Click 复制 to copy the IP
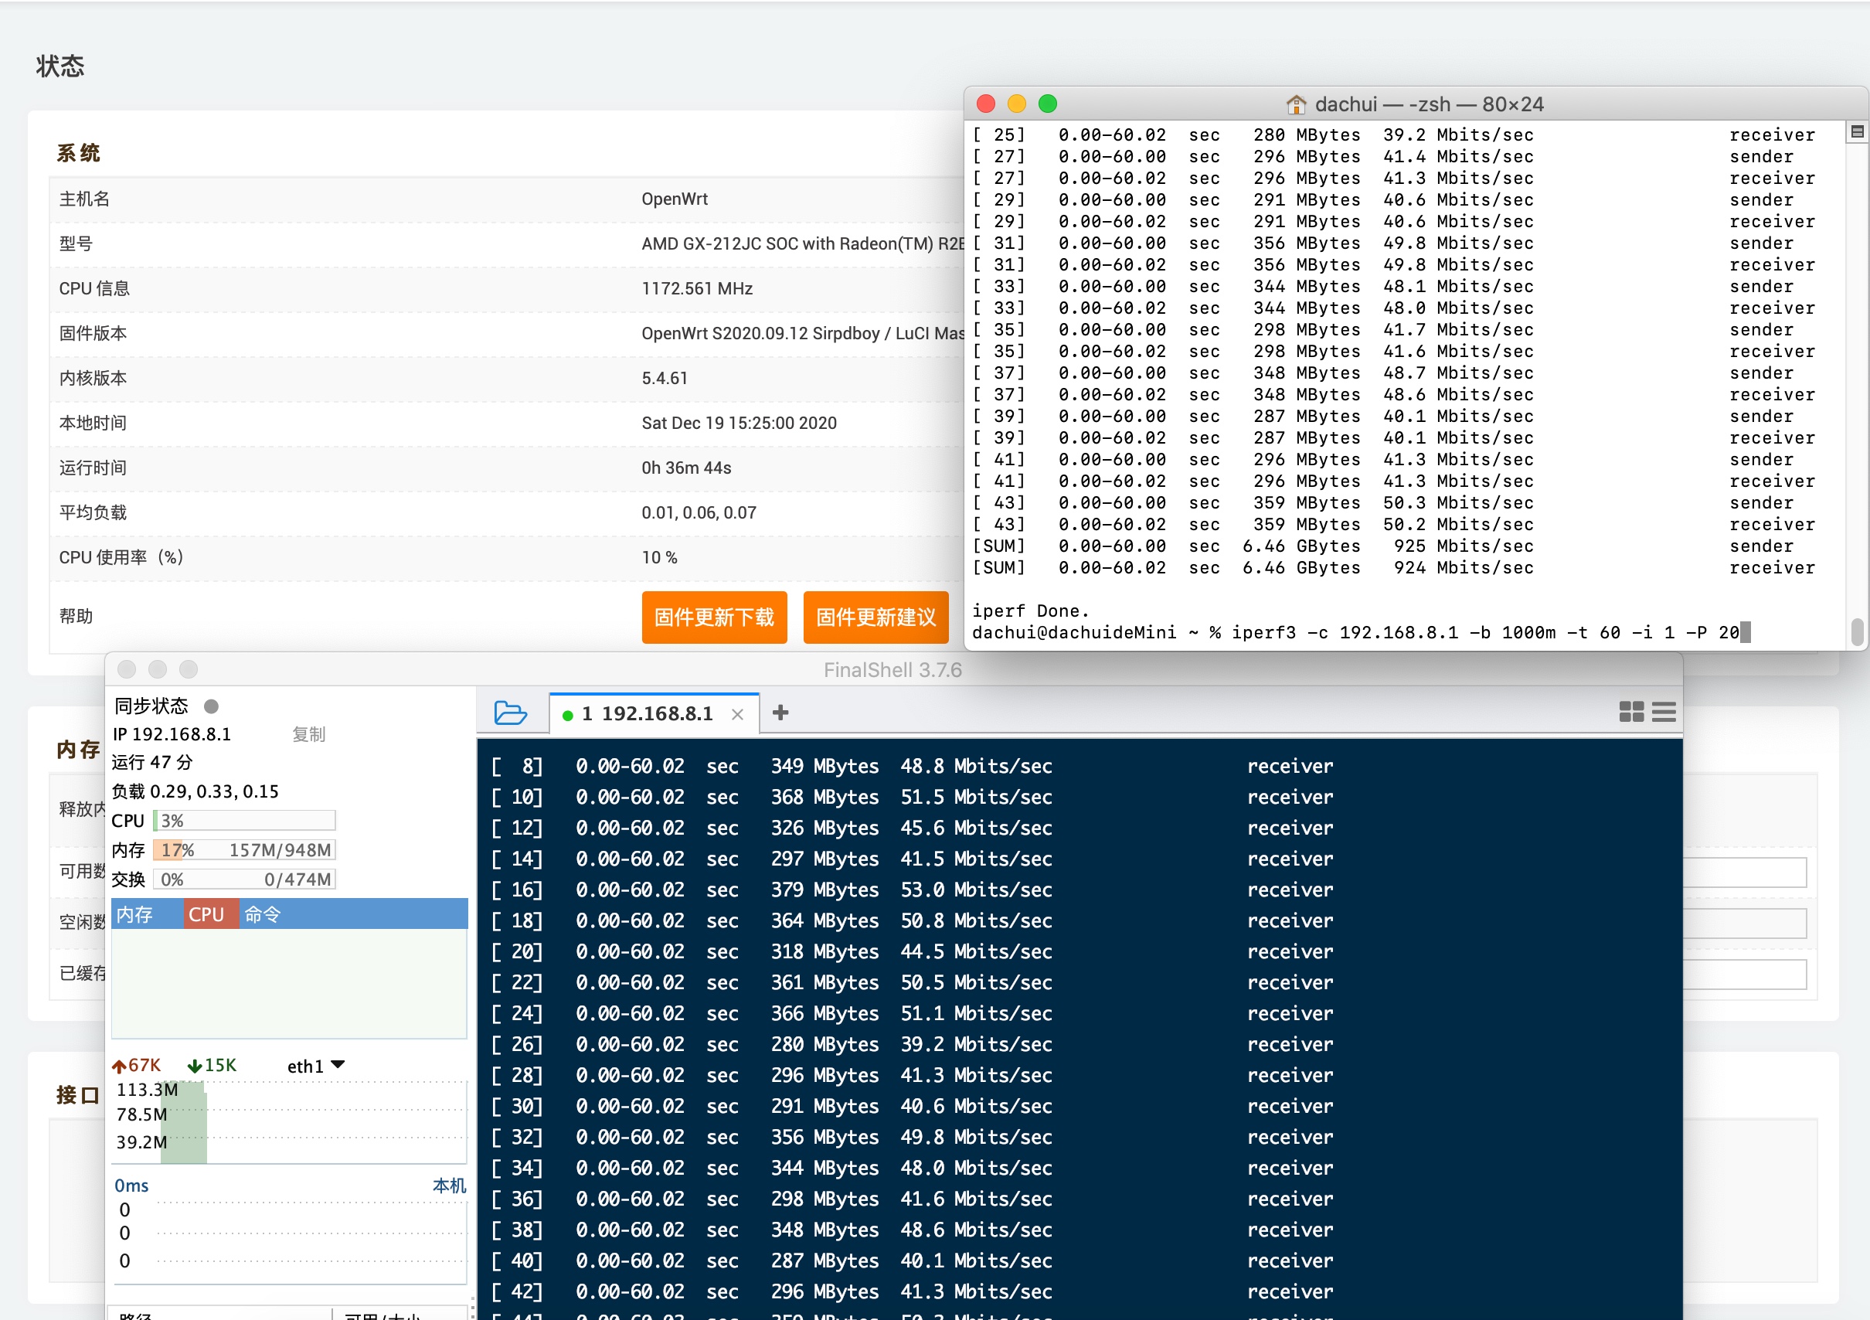Viewport: 1870px width, 1320px height. coord(308,734)
